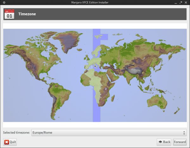This screenshot has height=148, width=190.
Task: Click the calendar icon in the Timezone header
Action: 9,14
